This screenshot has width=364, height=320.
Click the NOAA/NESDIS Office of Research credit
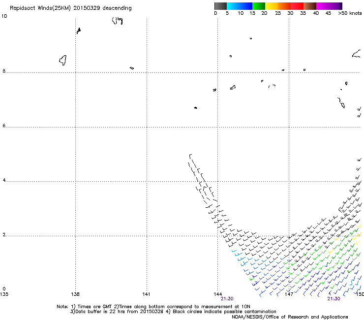coord(290,317)
